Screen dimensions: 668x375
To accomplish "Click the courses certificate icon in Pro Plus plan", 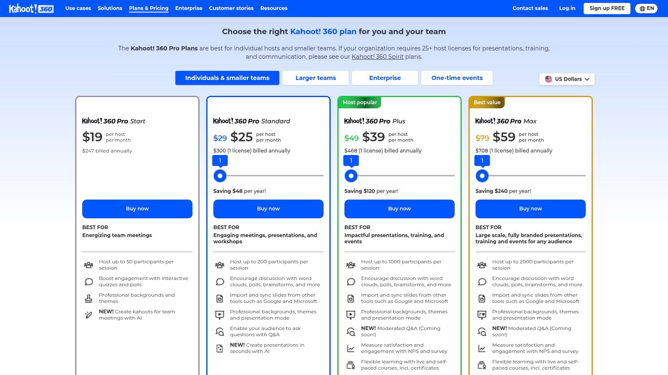I will click(x=351, y=365).
